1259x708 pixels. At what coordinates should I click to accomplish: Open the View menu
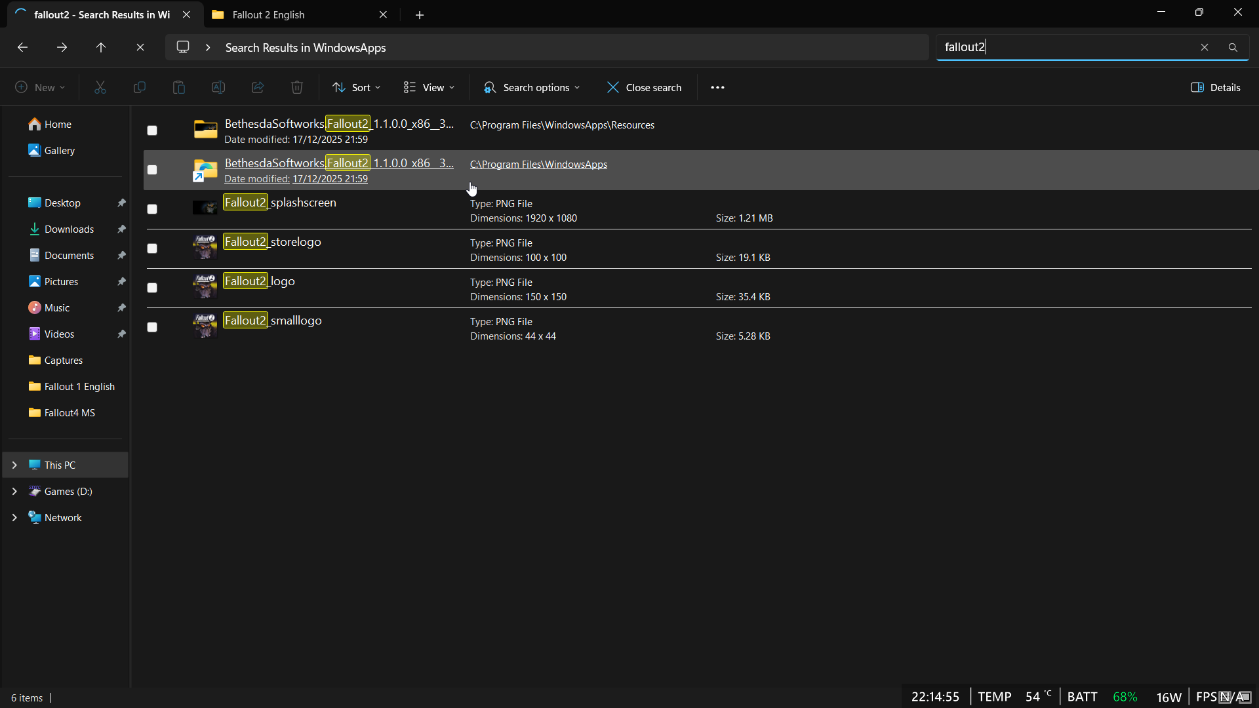(x=429, y=87)
